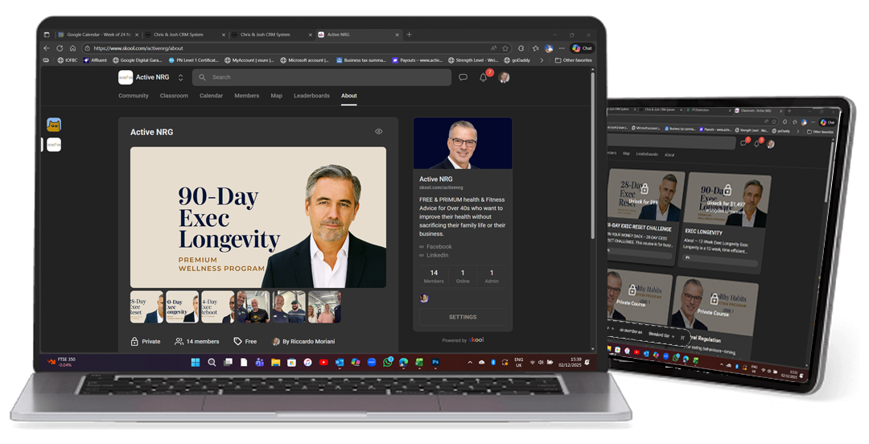Open the LinkedIn link in group info
This screenshot has width=869, height=444.
pyautogui.click(x=437, y=255)
